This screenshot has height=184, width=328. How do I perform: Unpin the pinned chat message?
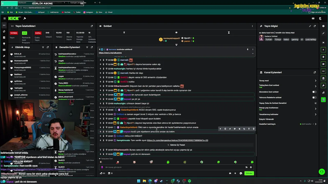pos(248,49)
